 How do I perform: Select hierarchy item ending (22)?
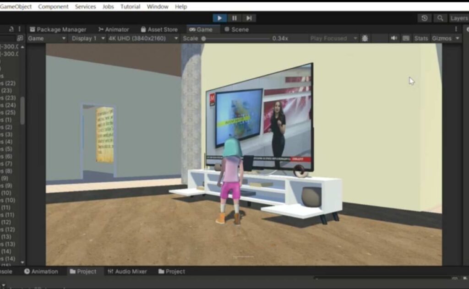(x=8, y=83)
